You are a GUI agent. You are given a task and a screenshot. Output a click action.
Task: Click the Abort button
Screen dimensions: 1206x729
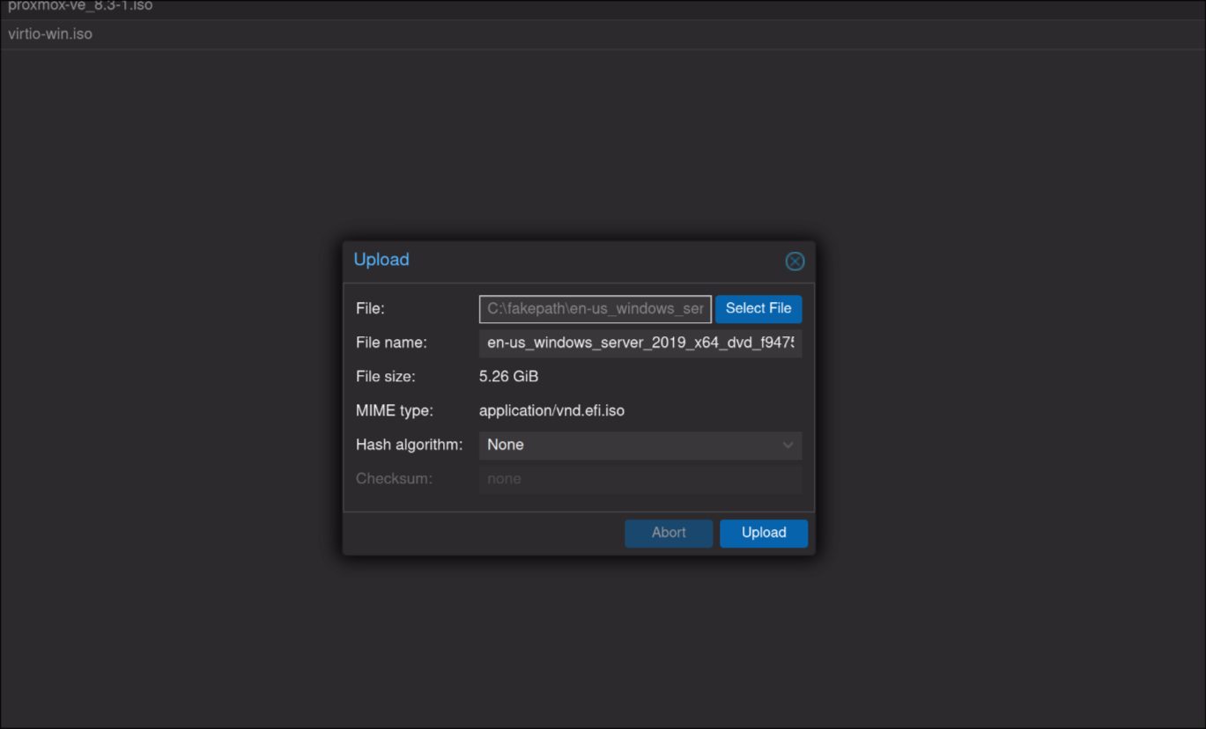click(x=668, y=533)
